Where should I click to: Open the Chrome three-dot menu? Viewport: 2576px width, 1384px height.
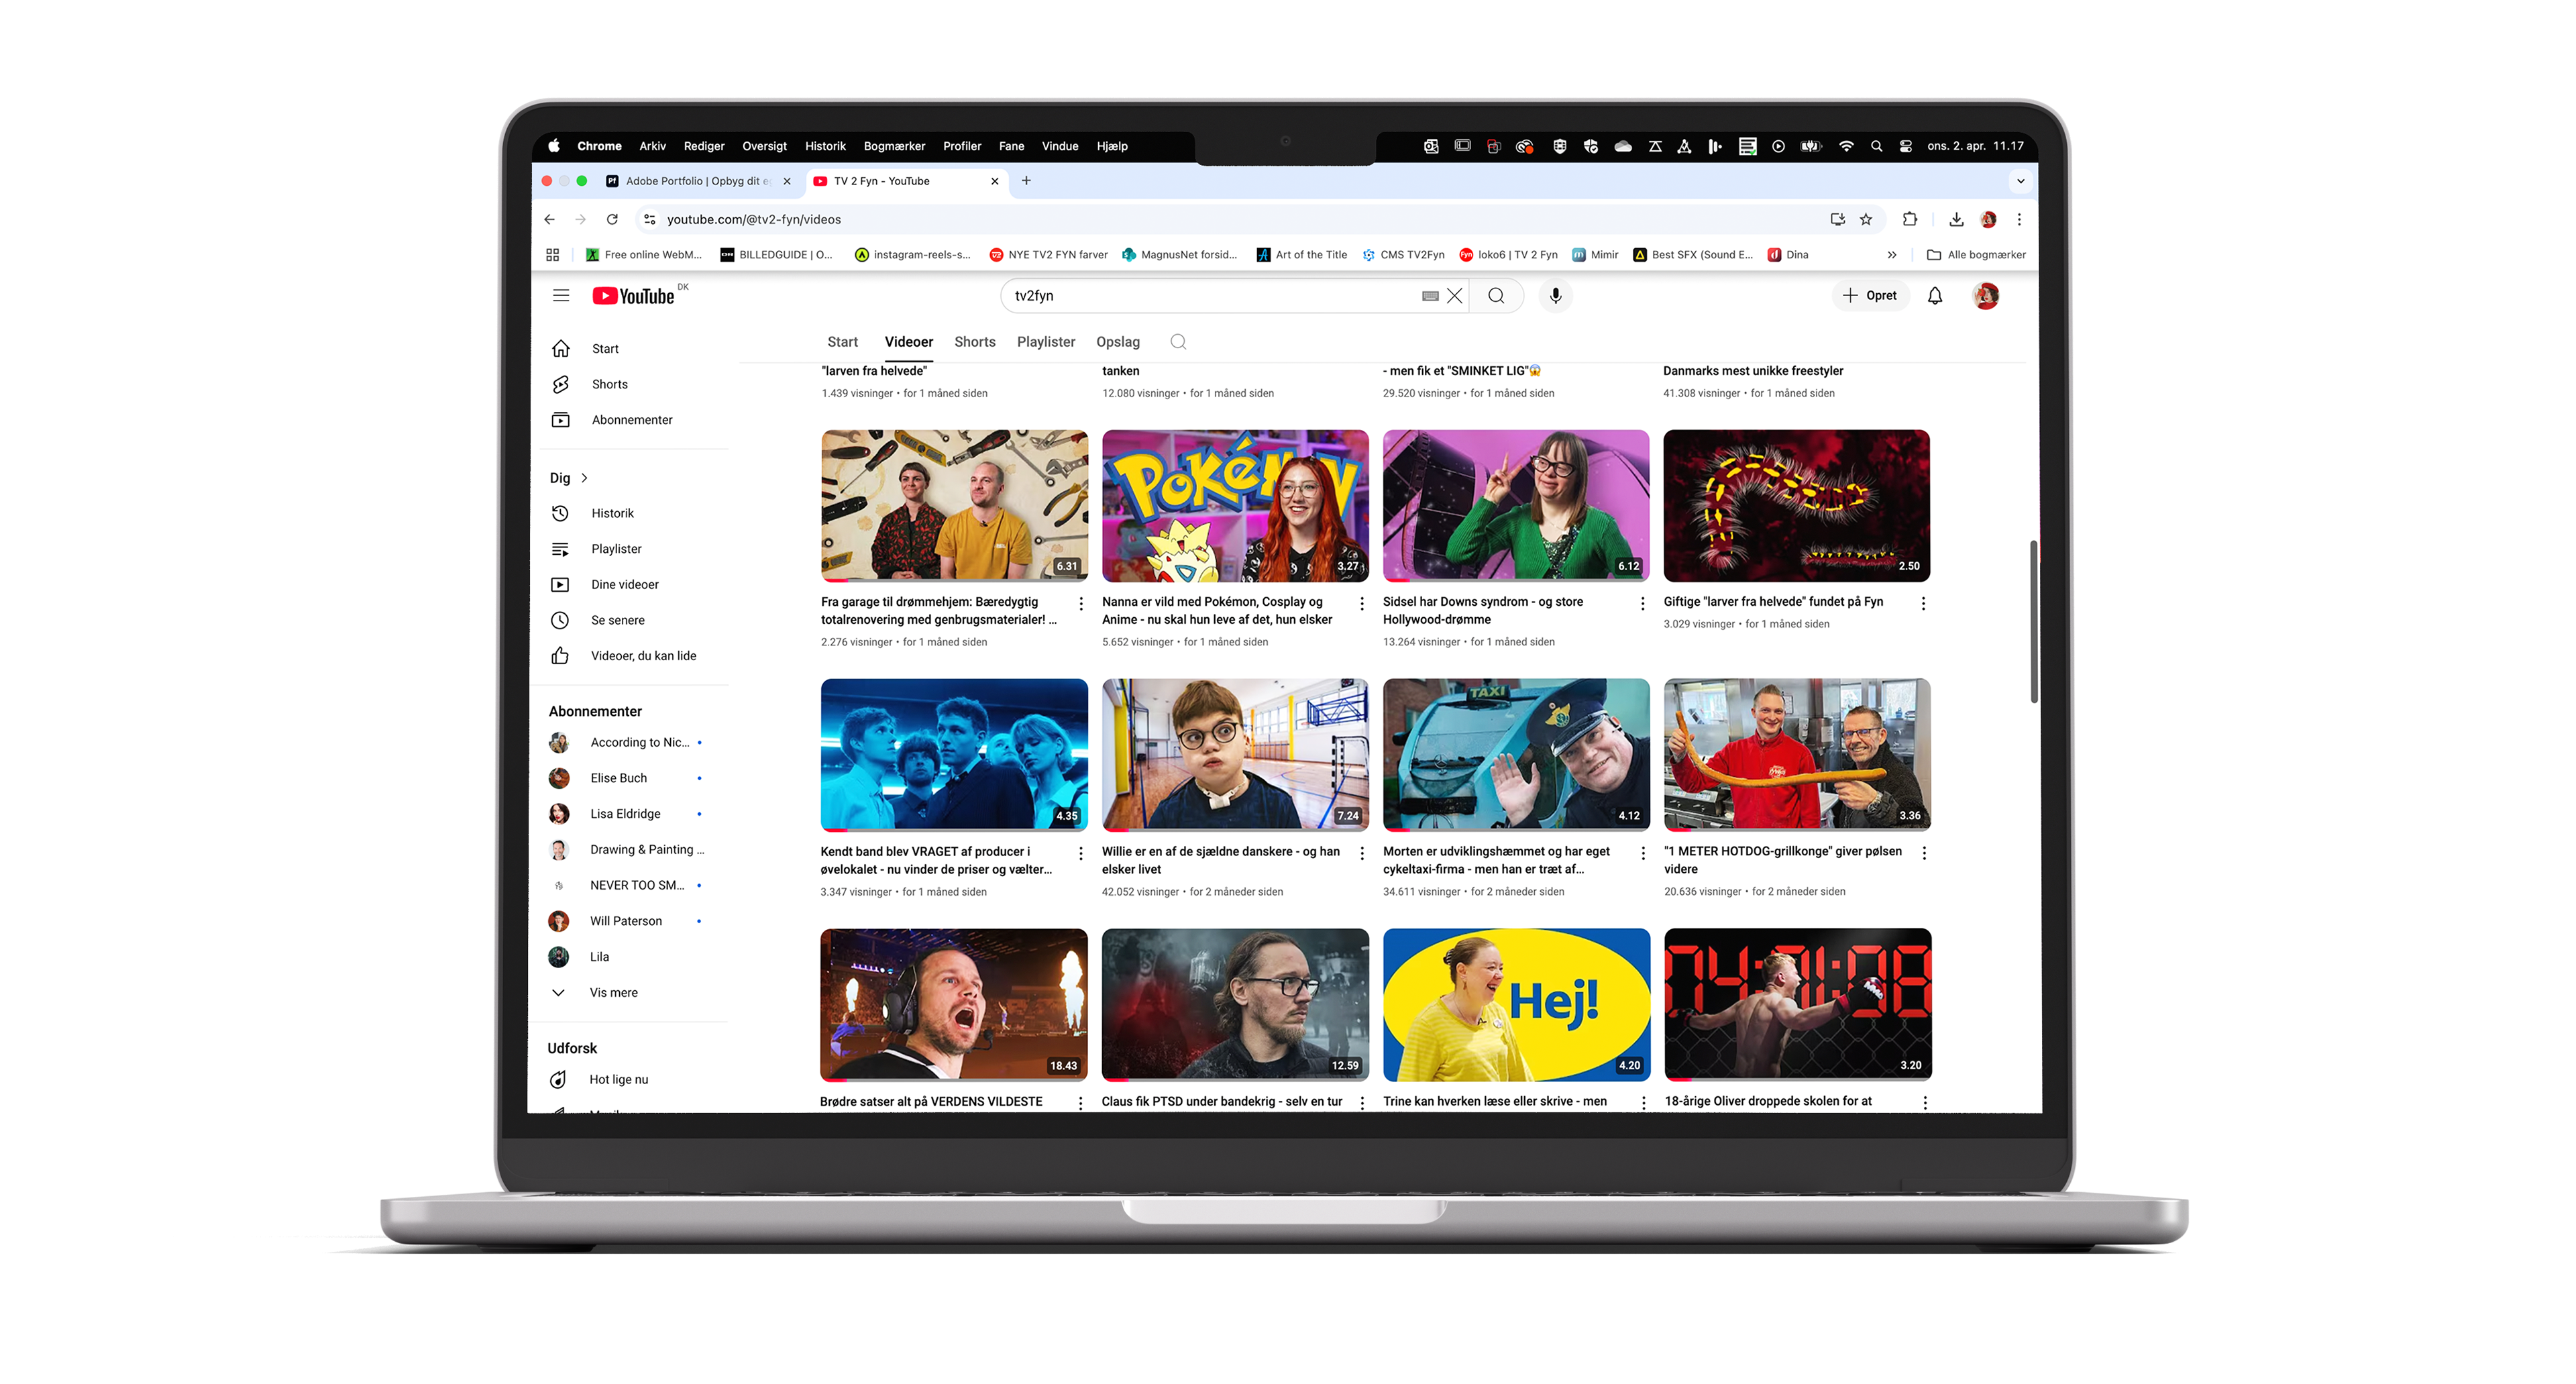(2019, 220)
